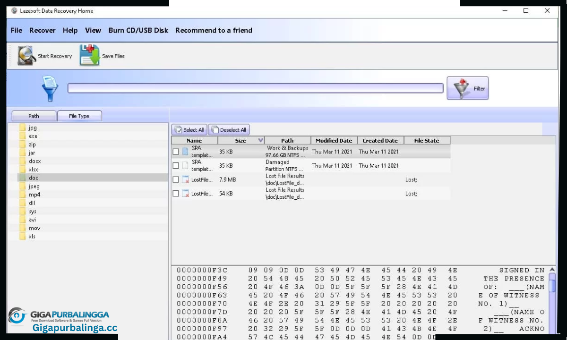The width and height of the screenshot is (567, 340).
Task: Sort by the Name column header
Action: pos(194,141)
